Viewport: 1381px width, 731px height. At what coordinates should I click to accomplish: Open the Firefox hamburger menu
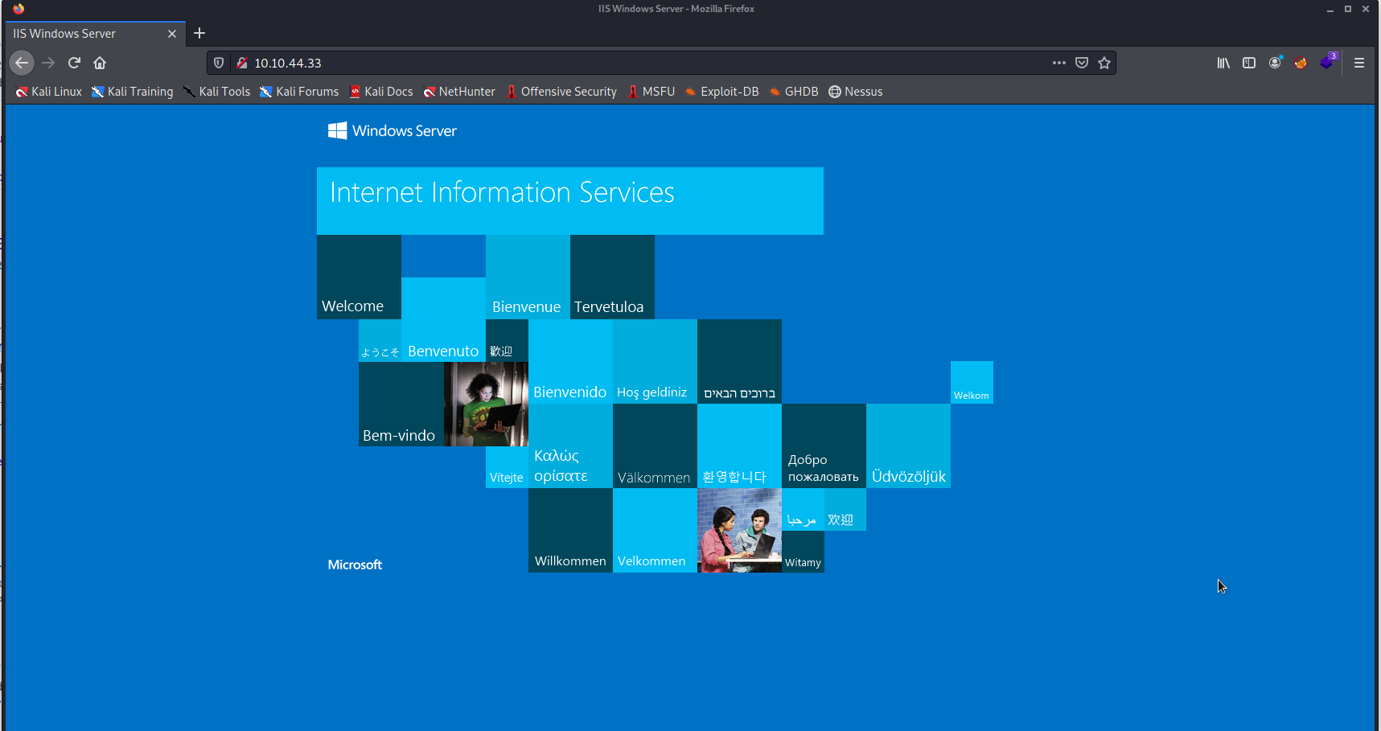[1359, 63]
